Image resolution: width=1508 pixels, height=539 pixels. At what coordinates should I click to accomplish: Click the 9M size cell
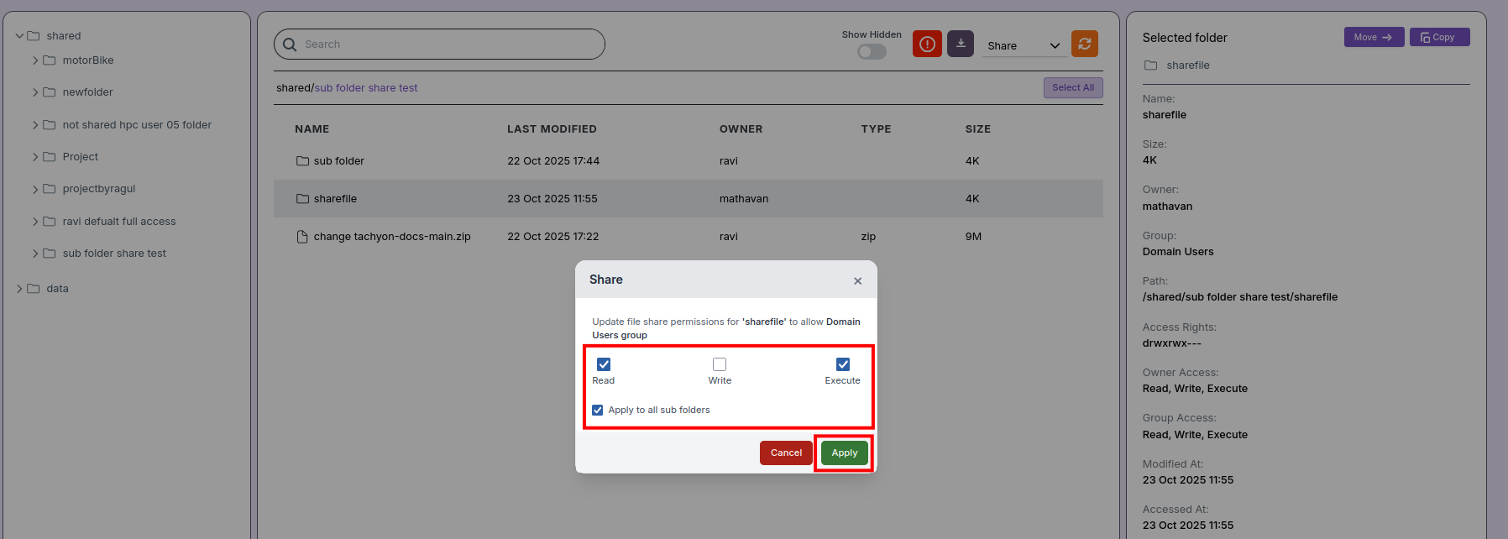click(x=973, y=237)
